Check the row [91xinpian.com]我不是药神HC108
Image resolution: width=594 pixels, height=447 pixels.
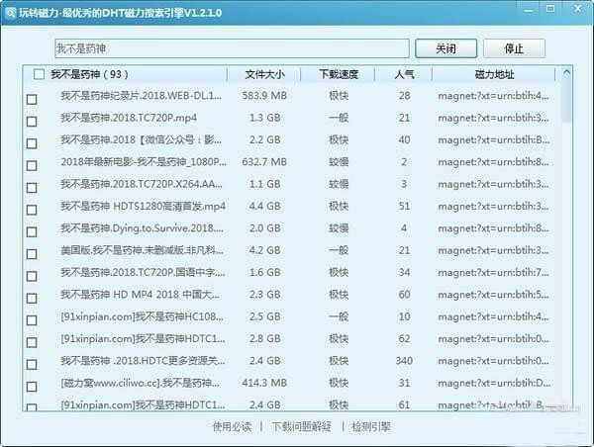click(32, 320)
